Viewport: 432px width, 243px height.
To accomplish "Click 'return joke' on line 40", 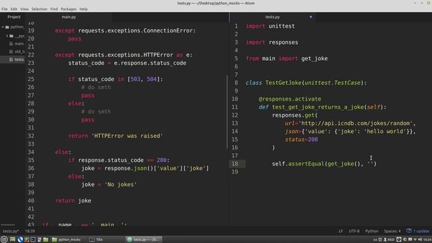I will (73, 200).
